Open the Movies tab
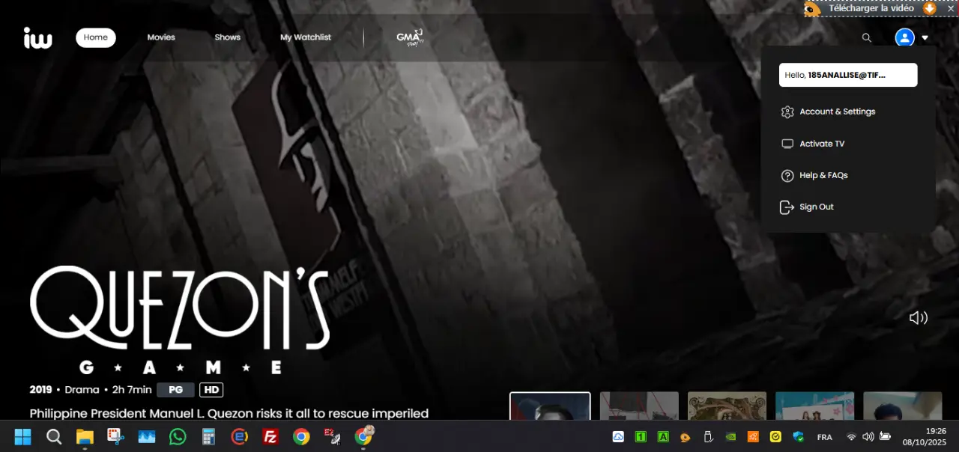Viewport: 959px width, 452px height. pyautogui.click(x=161, y=37)
